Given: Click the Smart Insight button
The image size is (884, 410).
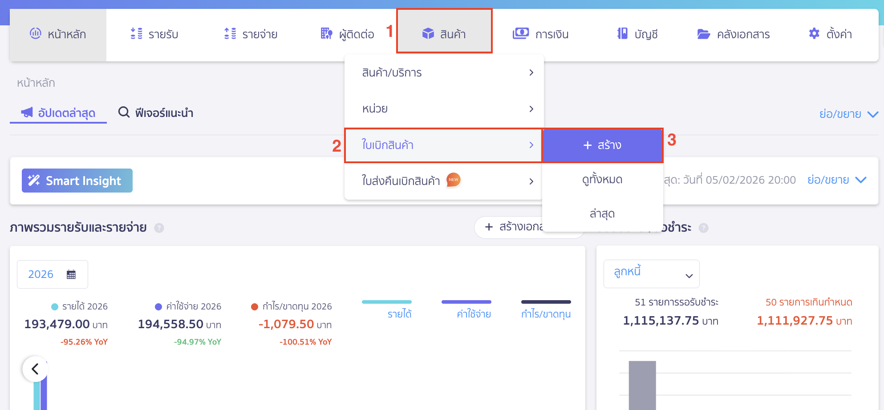Looking at the screenshot, I should click(x=77, y=181).
